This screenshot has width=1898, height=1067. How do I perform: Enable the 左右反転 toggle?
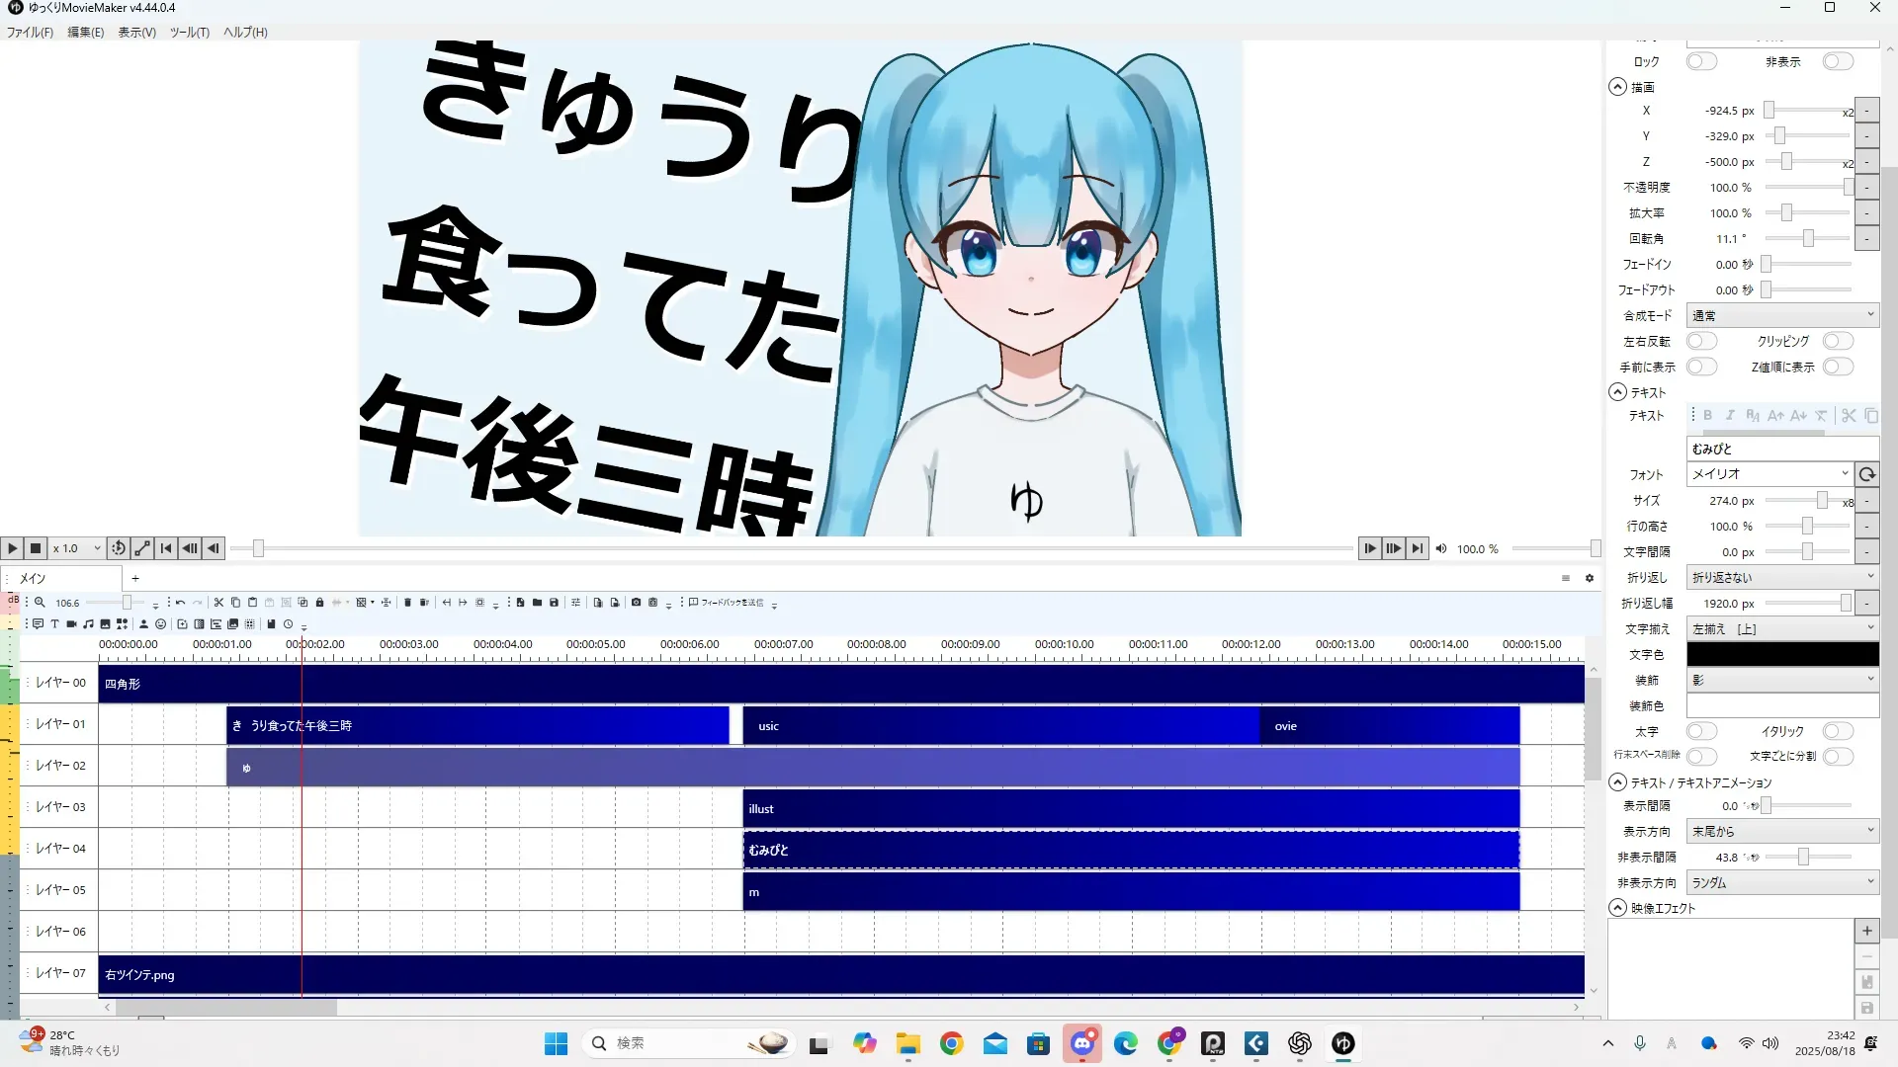pos(1701,341)
